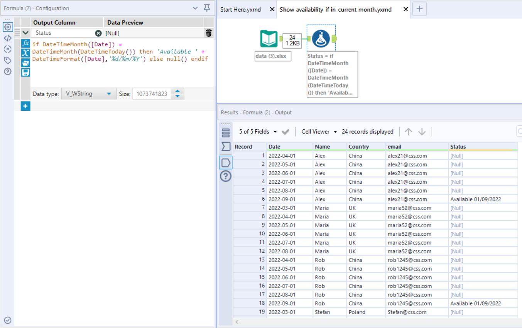Open the Help question mark in configuration sidebar
This screenshot has width=522, height=328.
click(7, 71)
